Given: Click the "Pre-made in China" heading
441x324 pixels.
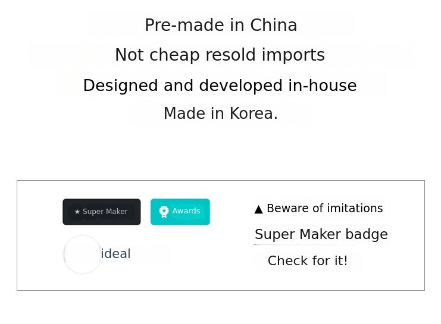Looking at the screenshot, I should click(x=221, y=26).
